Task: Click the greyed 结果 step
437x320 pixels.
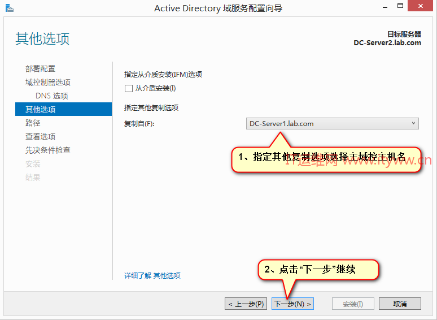Action: 33,177
